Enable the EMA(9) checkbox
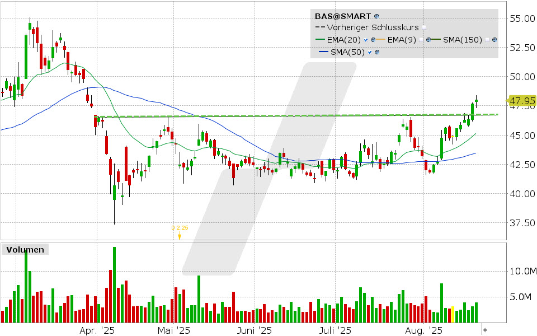 421,40
